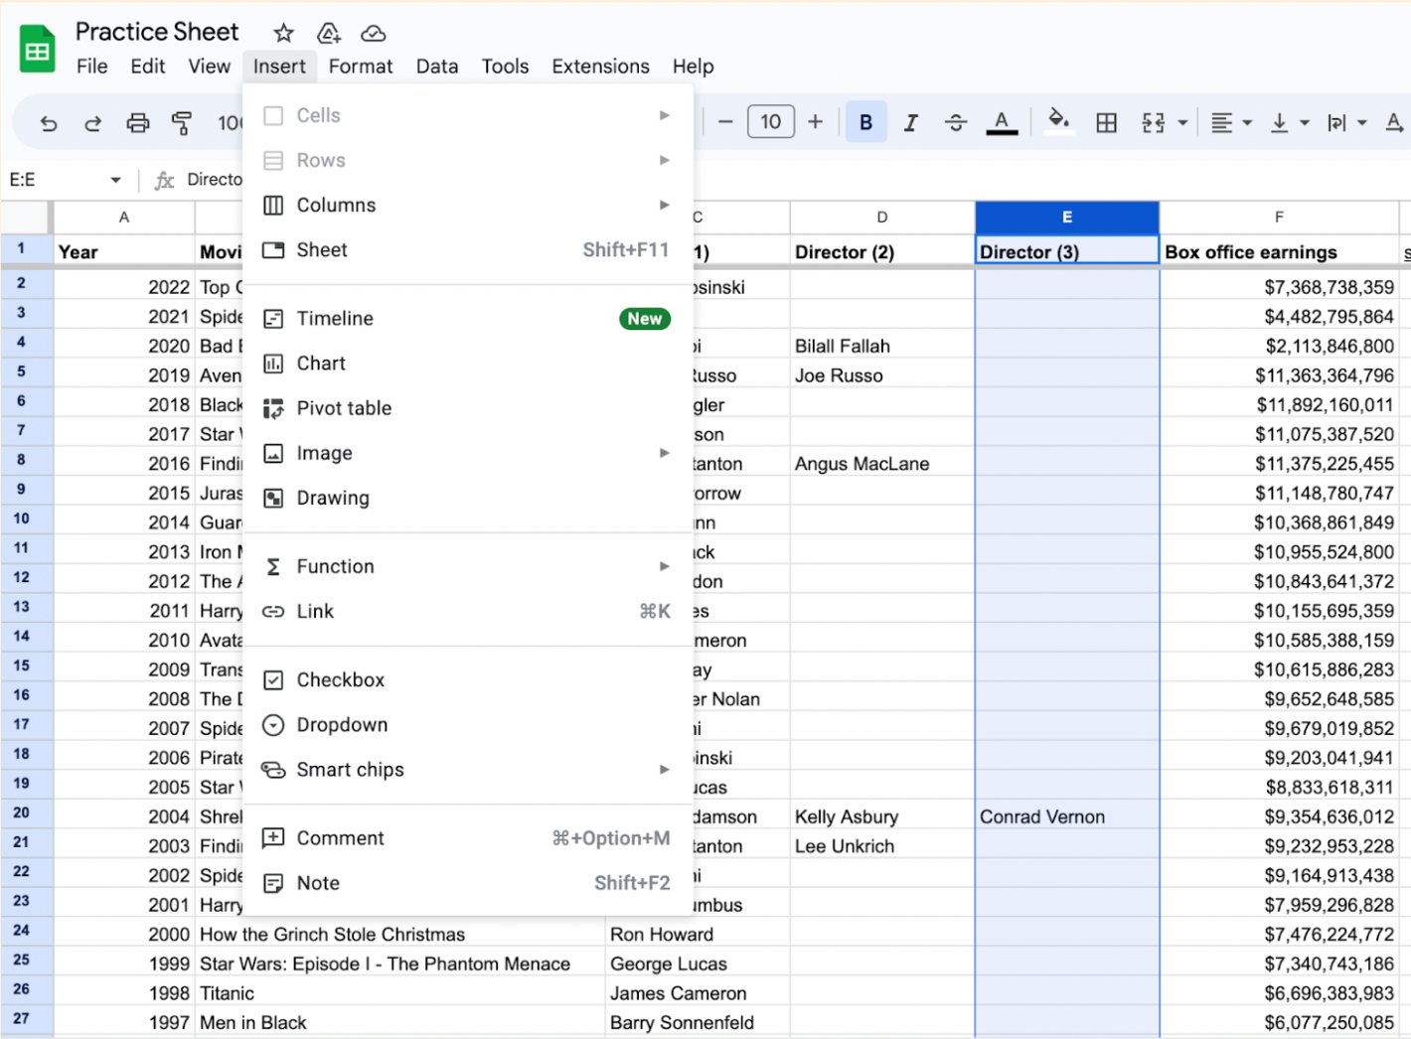Screen dimensions: 1411x1039
Task: Select column F header
Action: (x=1279, y=217)
